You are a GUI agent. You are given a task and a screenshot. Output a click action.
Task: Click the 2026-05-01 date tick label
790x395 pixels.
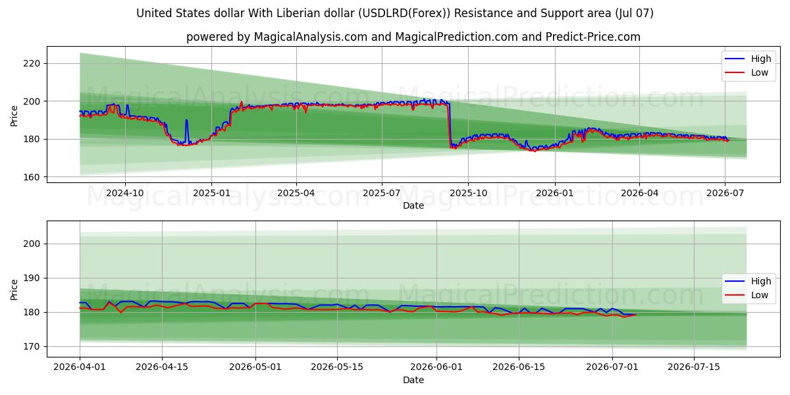click(255, 368)
